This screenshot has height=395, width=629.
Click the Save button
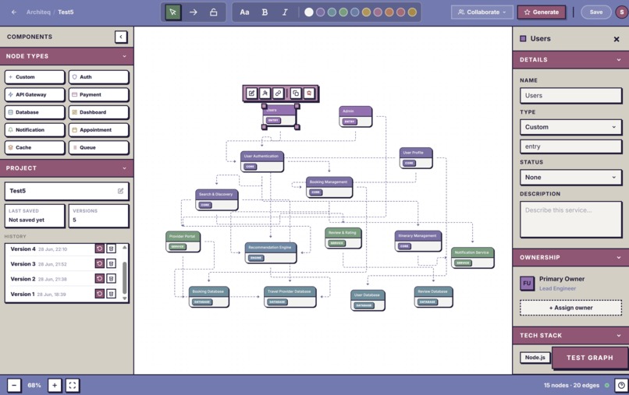point(595,12)
